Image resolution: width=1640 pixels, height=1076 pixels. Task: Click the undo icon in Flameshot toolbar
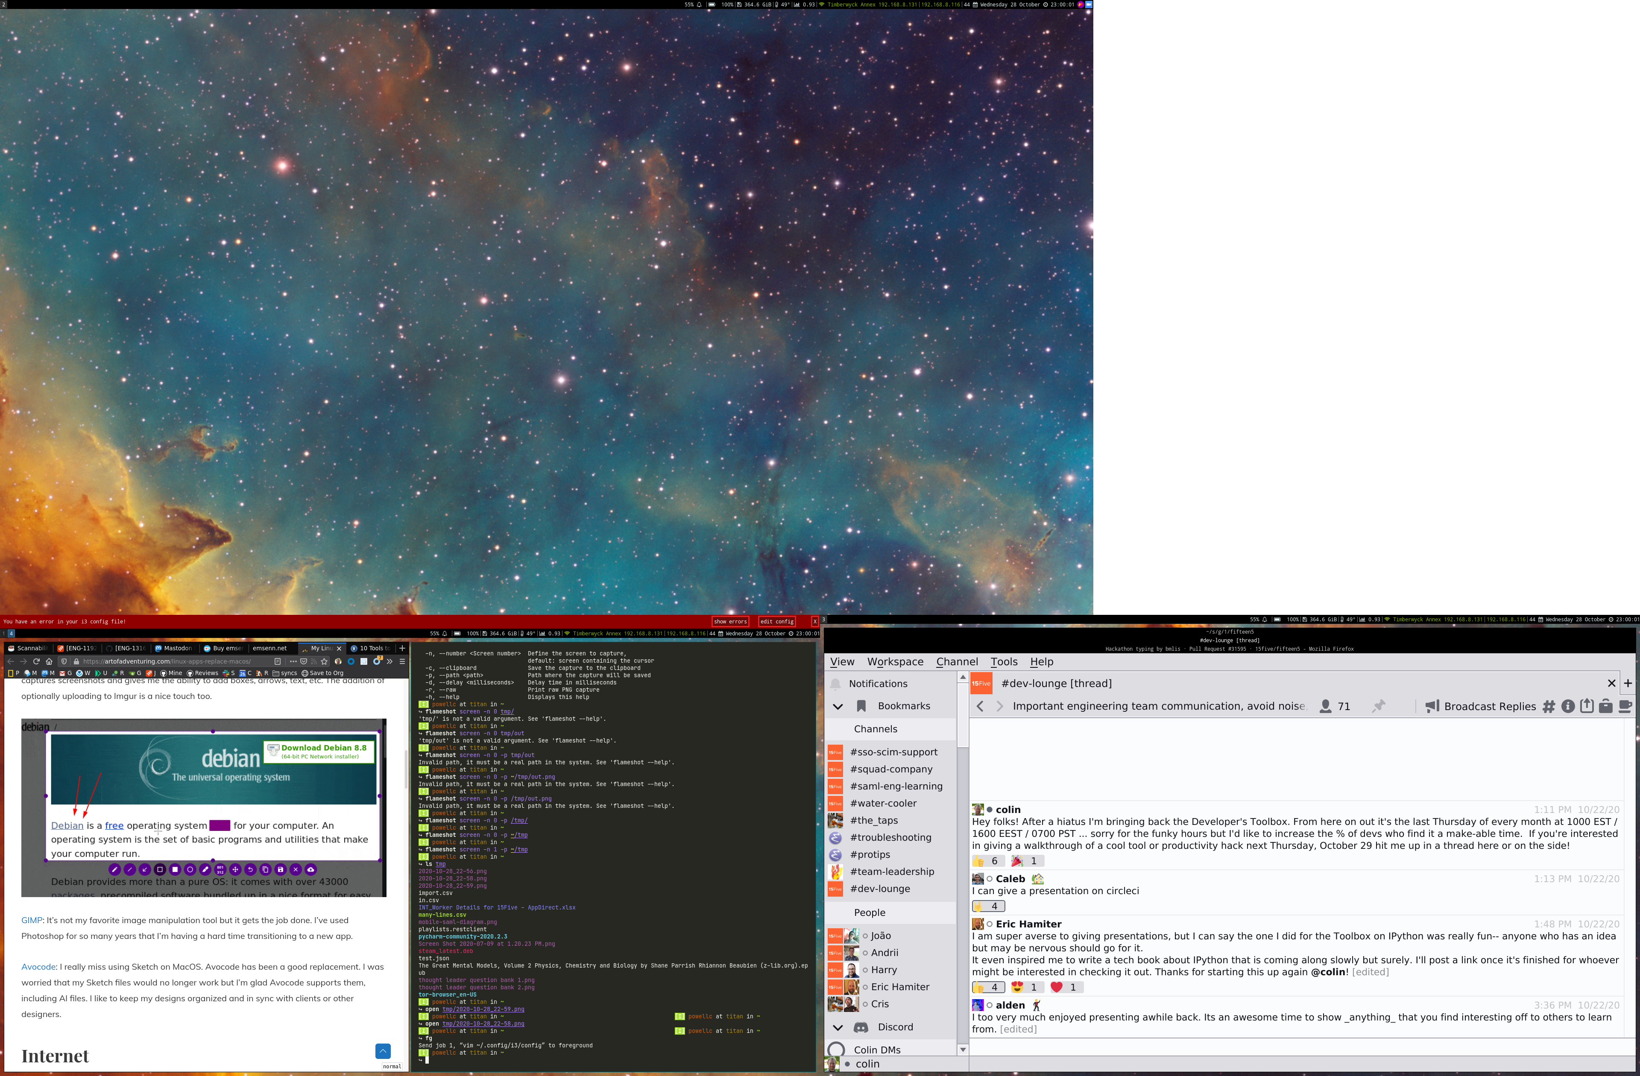250,869
